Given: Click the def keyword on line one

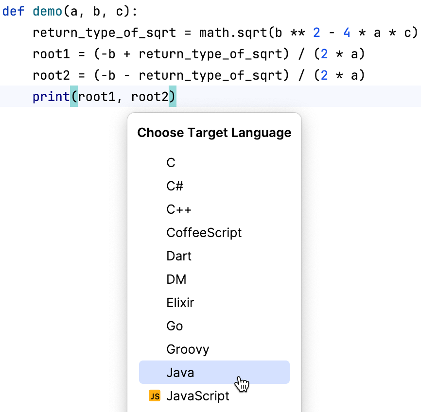Looking at the screenshot, I should 13,11.
